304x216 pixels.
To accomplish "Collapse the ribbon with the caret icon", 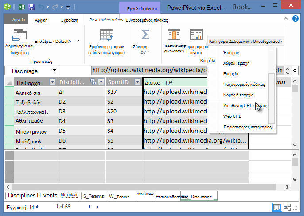I will tap(285, 19).
